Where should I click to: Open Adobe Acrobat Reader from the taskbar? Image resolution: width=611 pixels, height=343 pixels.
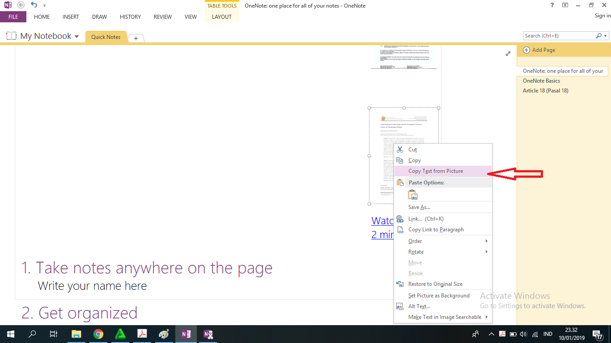tap(142, 334)
